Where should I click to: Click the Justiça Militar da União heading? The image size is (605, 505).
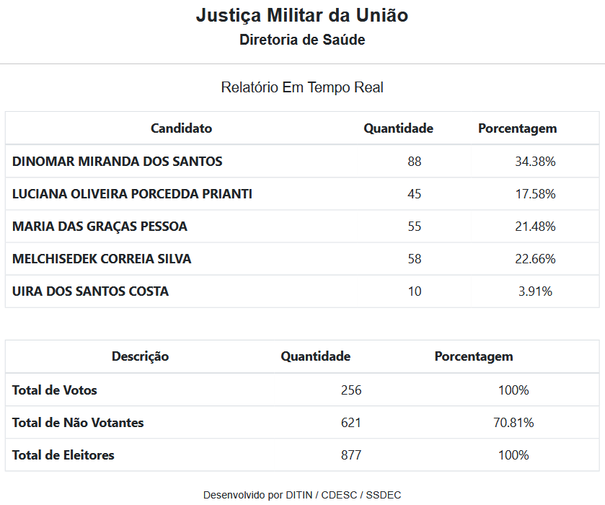pyautogui.click(x=302, y=16)
